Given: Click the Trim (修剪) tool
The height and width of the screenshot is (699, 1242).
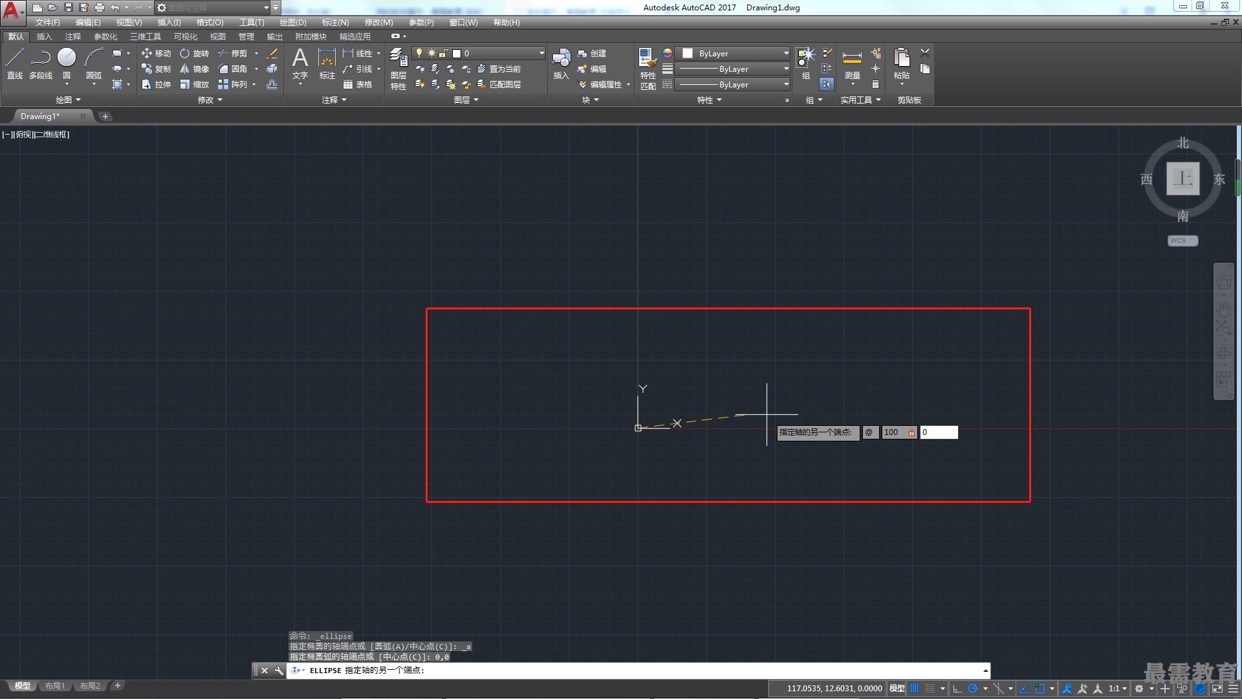Looking at the screenshot, I should point(233,54).
